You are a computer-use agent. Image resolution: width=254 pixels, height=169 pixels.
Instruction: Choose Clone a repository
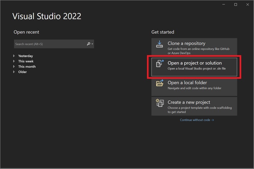[194, 48]
